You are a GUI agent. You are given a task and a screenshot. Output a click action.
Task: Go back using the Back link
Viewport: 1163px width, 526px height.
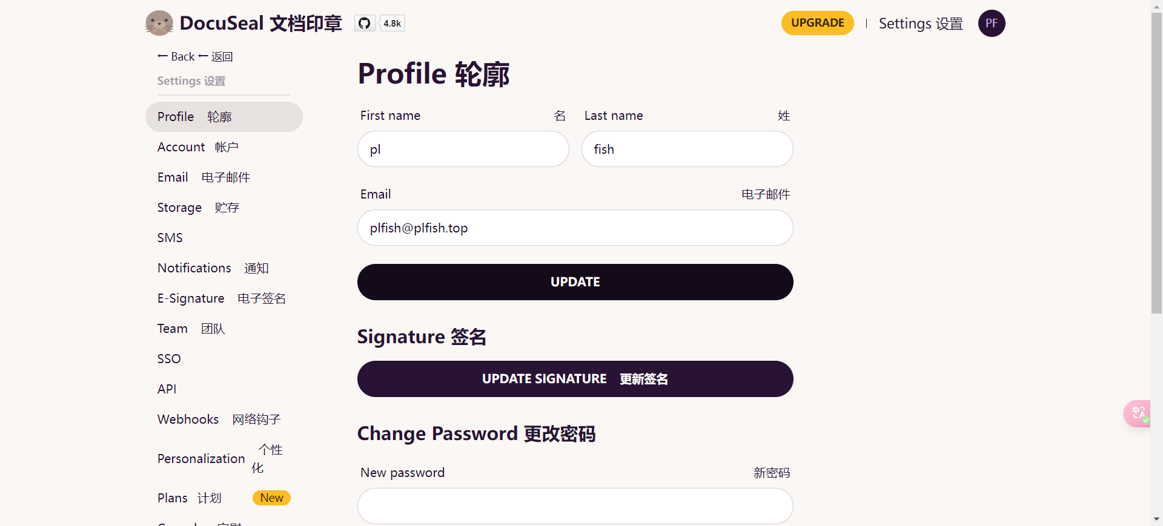[195, 56]
